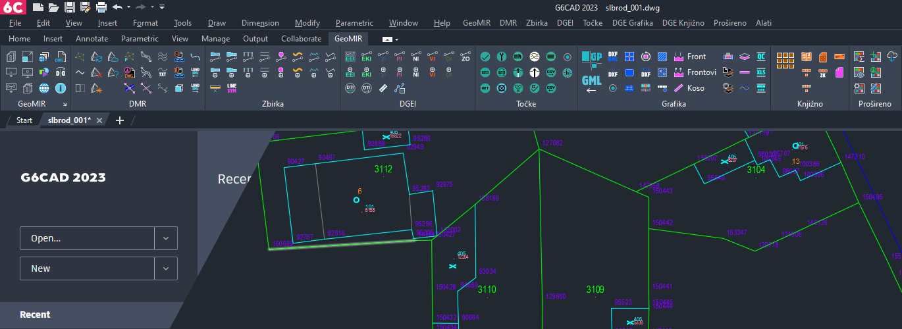
Task: Click the ZK icon in Knjižno panel
Action: 823,72
